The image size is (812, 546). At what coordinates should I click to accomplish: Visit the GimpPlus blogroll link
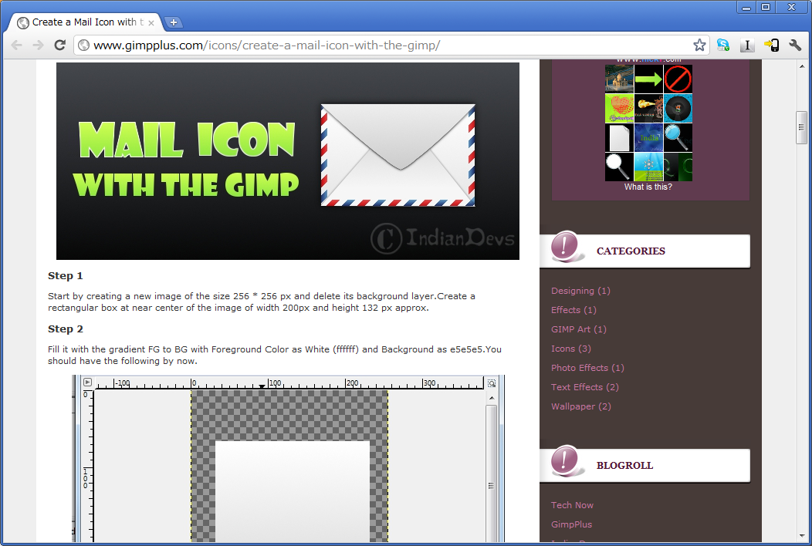[571, 524]
